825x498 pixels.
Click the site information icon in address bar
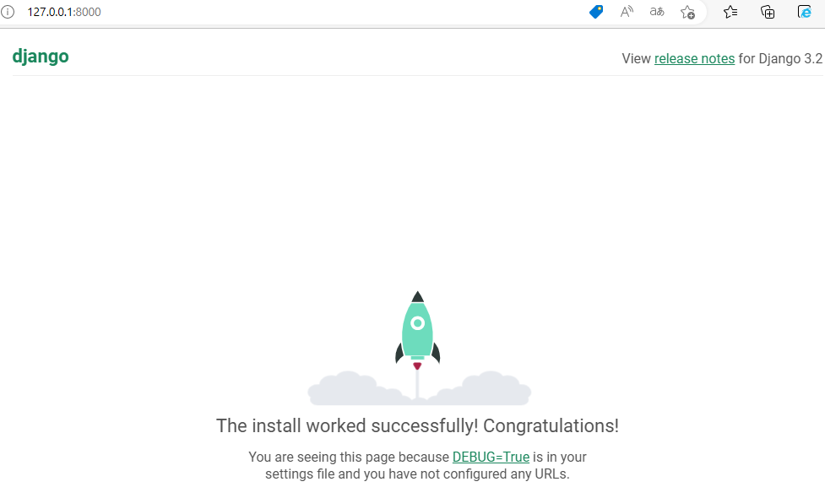tap(8, 12)
